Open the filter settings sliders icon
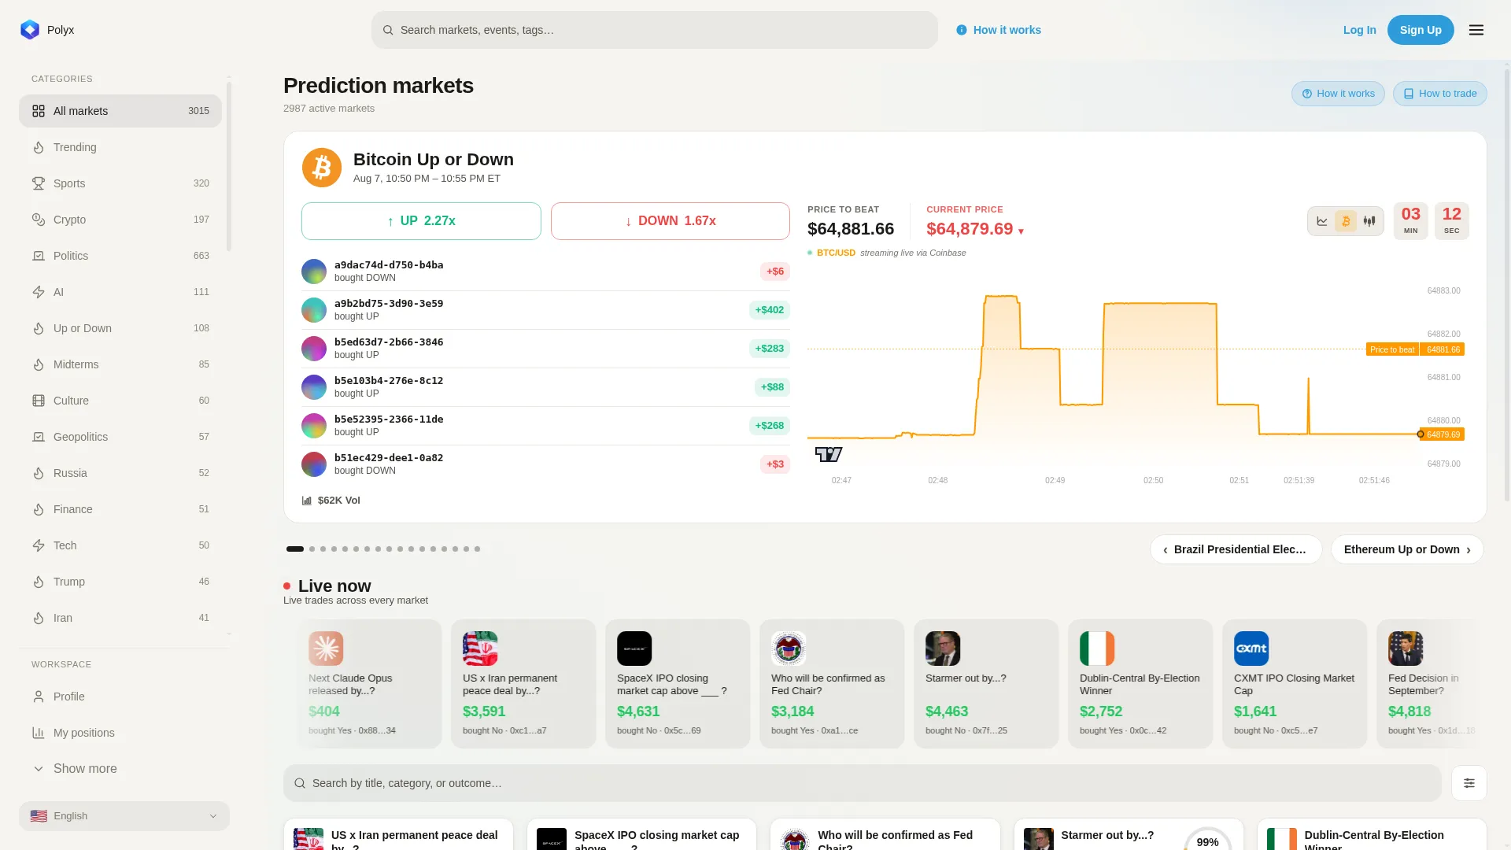Viewport: 1511px width, 850px height. click(x=1469, y=783)
